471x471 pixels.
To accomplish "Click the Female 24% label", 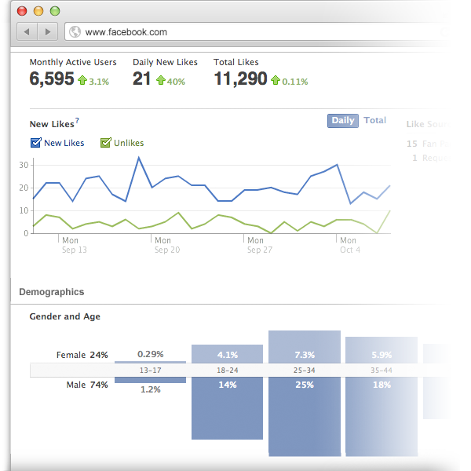I will (x=82, y=355).
